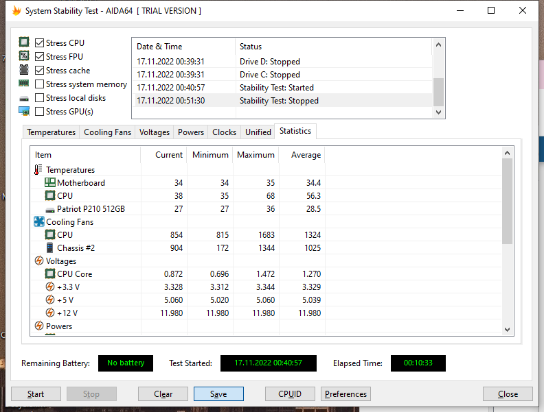
Task: Click the statistics list scroll down arrow
Action: coord(507,330)
